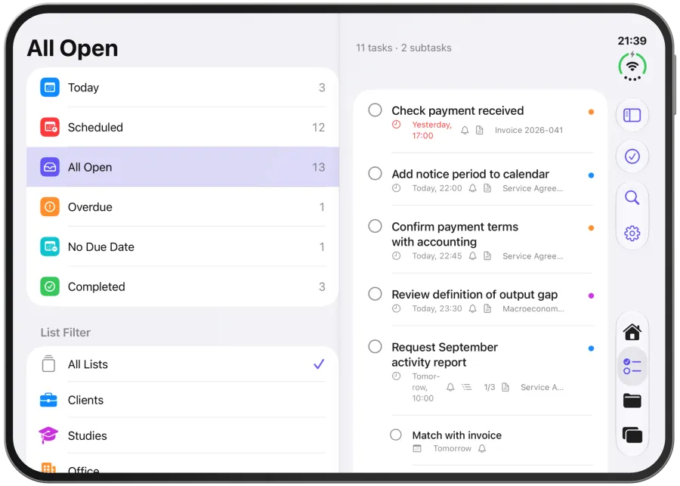Click the 11 tasks · 2 subtasks summary
680x486 pixels.
403,48
